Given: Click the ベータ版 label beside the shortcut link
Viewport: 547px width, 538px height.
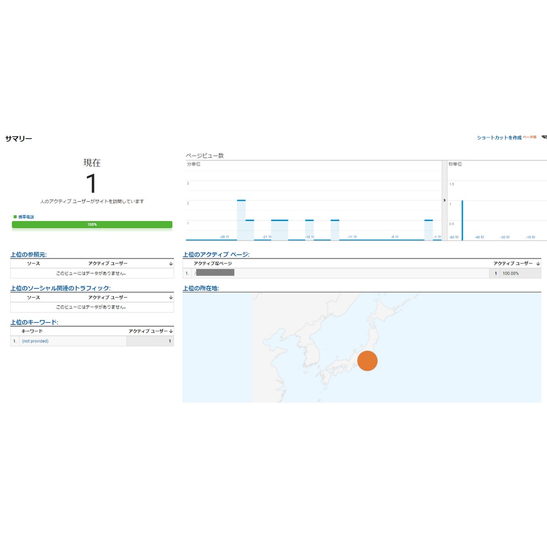Looking at the screenshot, I should point(530,137).
